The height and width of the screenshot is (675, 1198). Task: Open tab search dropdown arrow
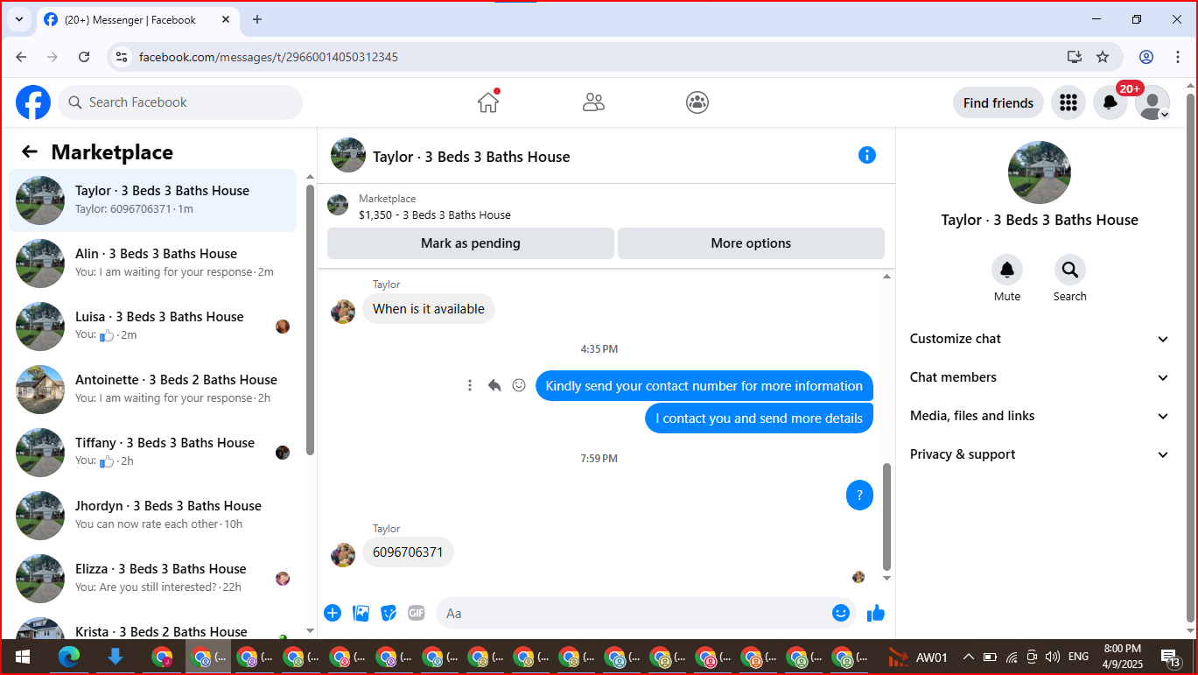pos(18,19)
